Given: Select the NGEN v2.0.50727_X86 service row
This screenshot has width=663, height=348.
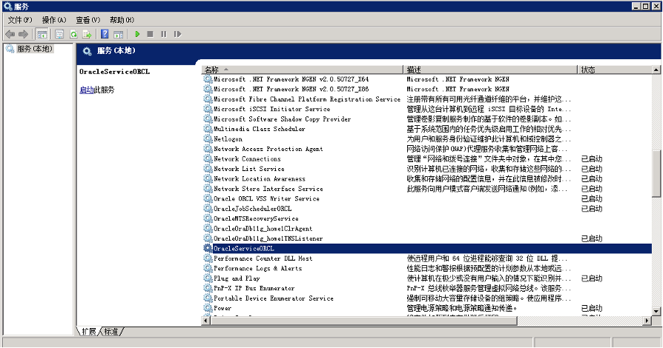Looking at the screenshot, I should 427,90.
